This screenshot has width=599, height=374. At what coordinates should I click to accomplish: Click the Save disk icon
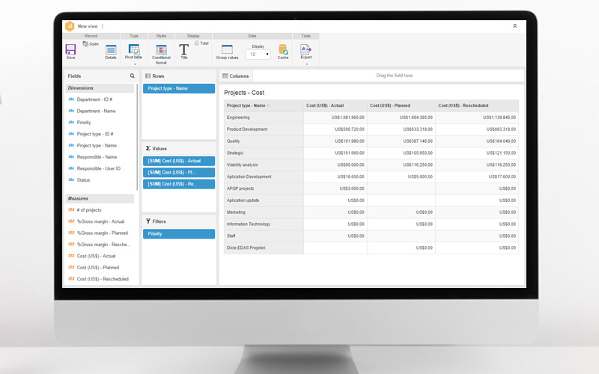pyautogui.click(x=70, y=49)
